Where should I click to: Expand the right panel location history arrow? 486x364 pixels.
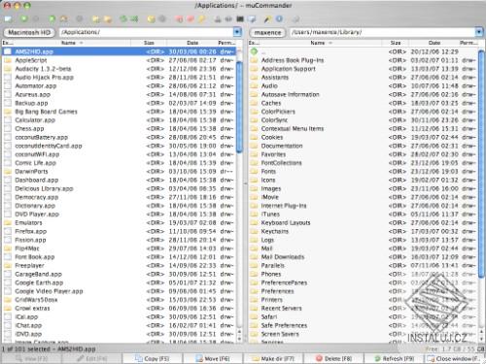coord(479,32)
